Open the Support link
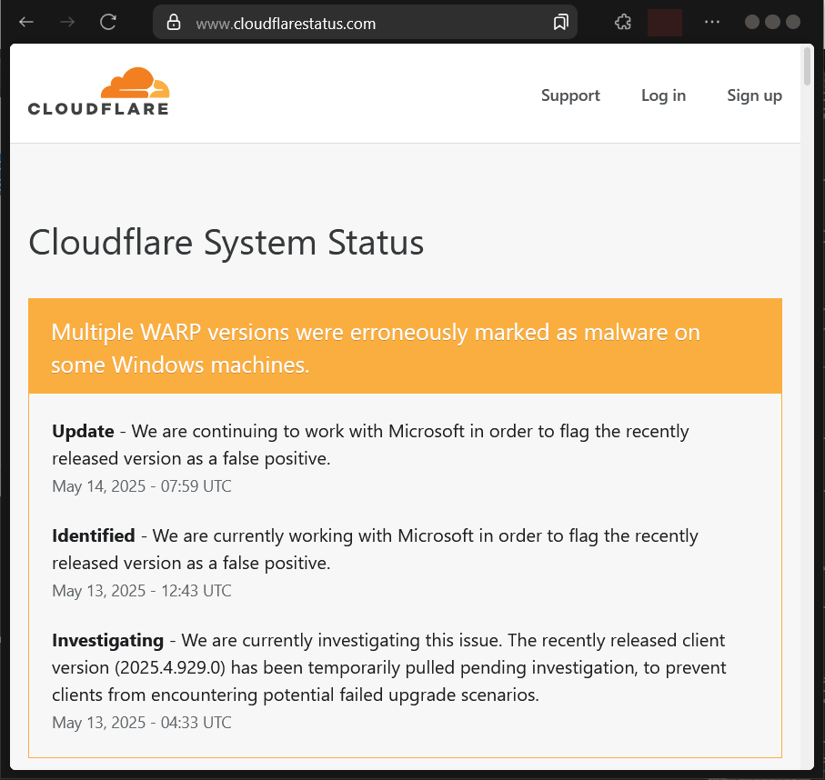The height and width of the screenshot is (780, 825). tap(570, 95)
